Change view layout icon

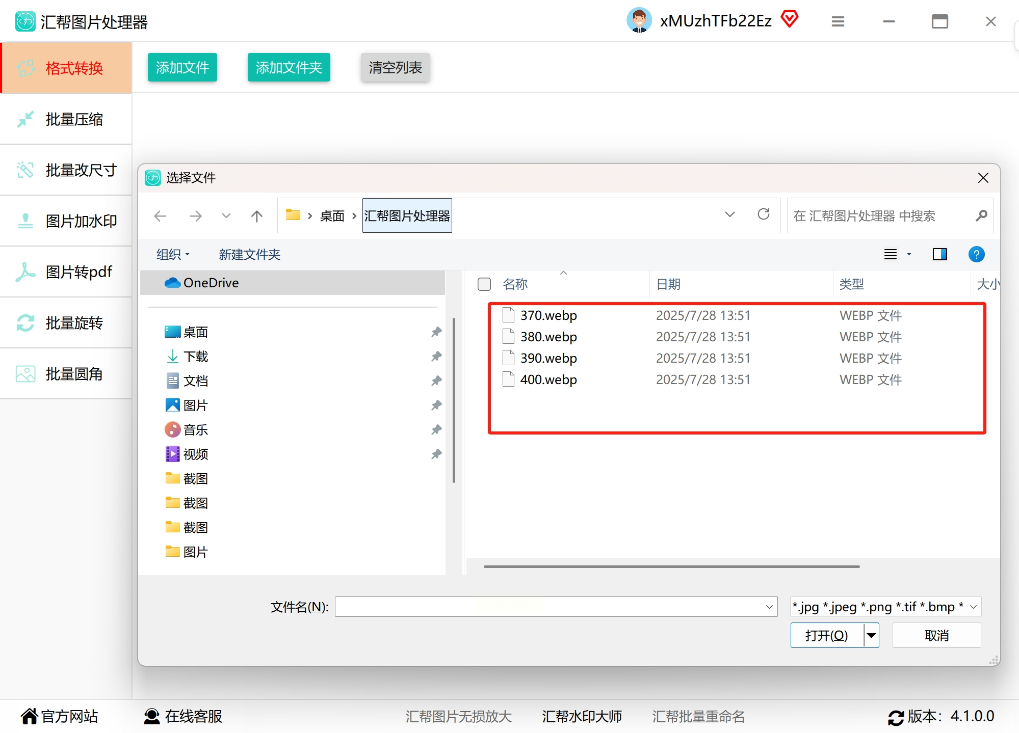pos(891,254)
